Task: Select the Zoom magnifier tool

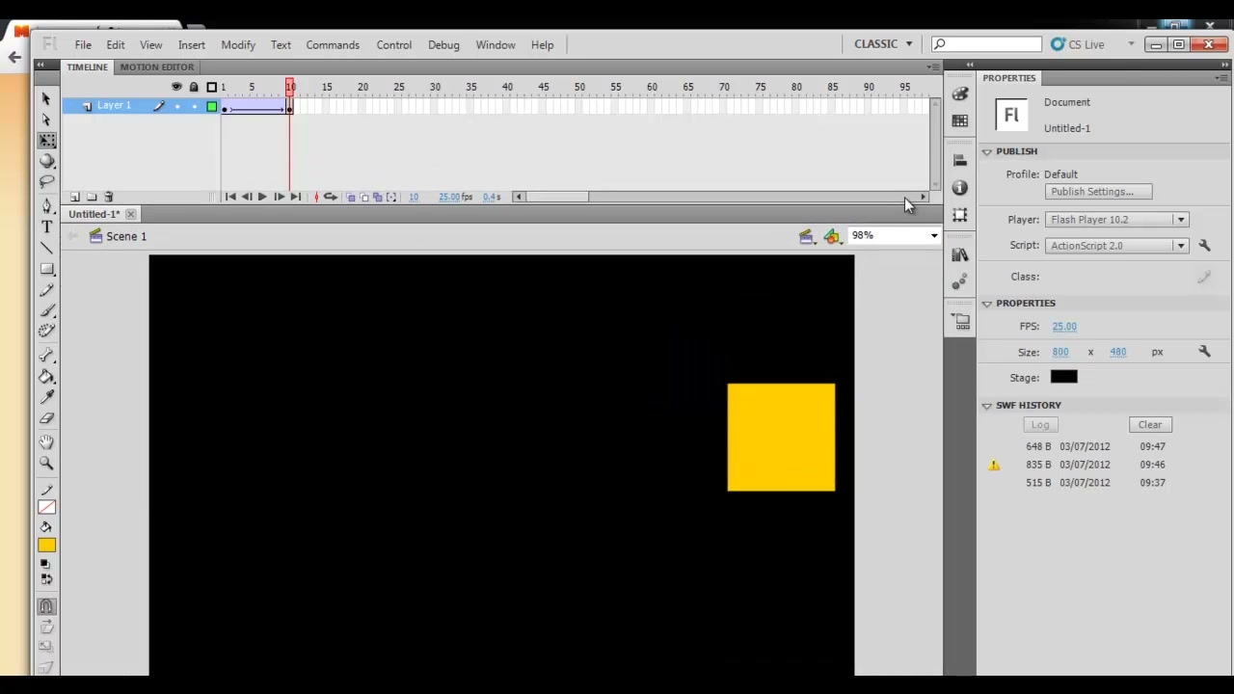Action: [x=46, y=463]
